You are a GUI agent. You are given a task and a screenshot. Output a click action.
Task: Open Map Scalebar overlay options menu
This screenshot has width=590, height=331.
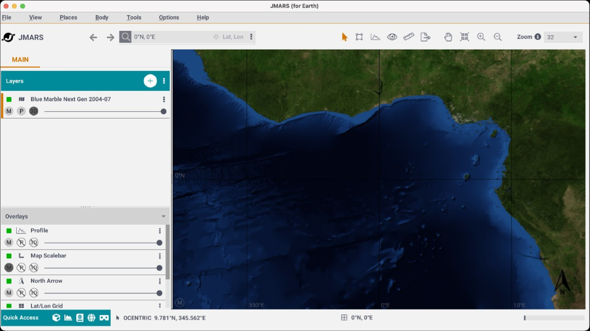pos(160,256)
